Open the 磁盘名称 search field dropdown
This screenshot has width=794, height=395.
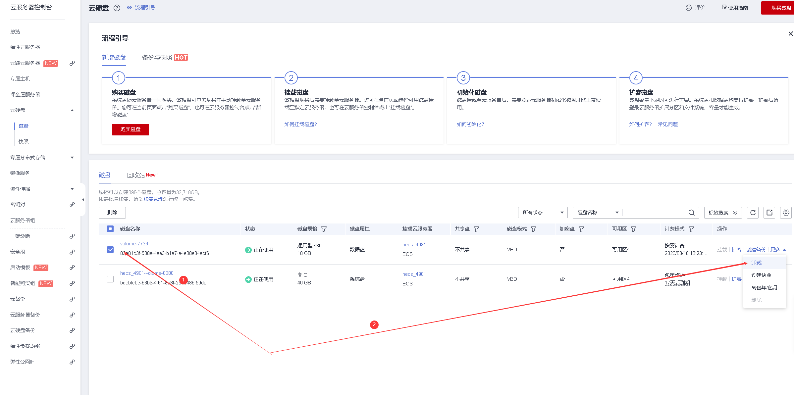pos(598,213)
